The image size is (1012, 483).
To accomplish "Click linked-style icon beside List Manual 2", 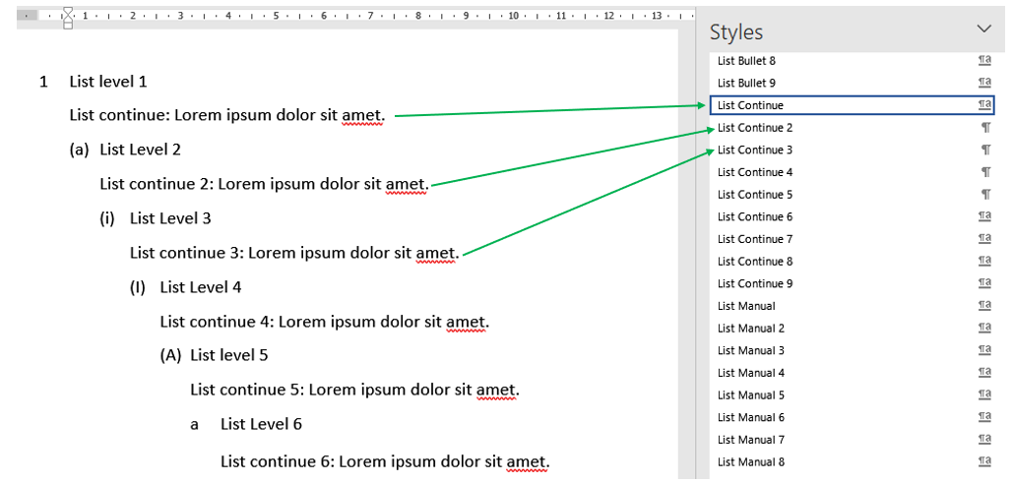I will [x=984, y=328].
